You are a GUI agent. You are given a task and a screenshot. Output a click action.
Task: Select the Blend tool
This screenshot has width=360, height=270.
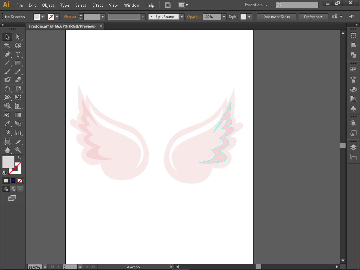(x=18, y=123)
